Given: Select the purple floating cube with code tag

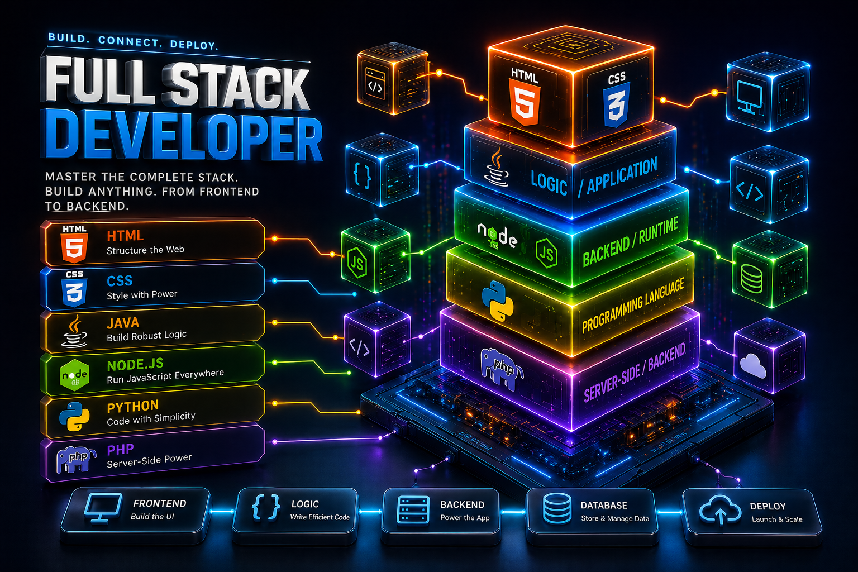Looking at the screenshot, I should [x=377, y=340].
